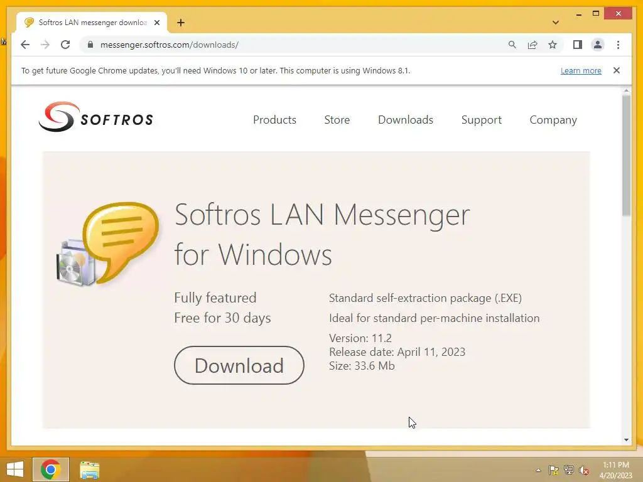Click the address bar URL
Image resolution: width=643 pixels, height=482 pixels.
click(170, 45)
